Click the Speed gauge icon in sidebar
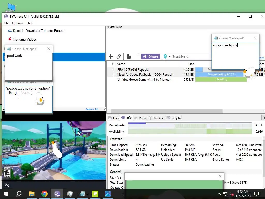Screen dimensions: 265x199 point(10,31)
